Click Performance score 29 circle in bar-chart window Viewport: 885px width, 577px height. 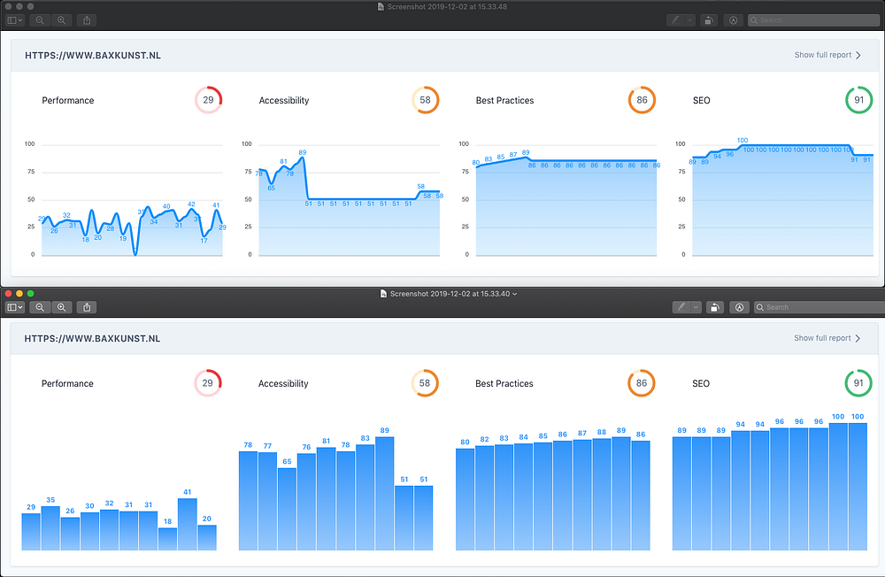coord(208,383)
